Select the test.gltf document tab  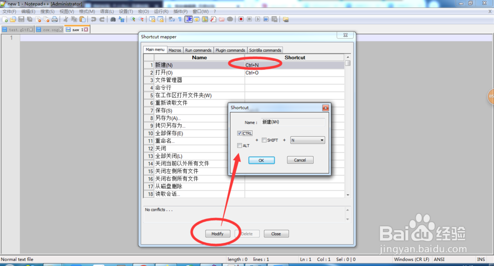17,30
